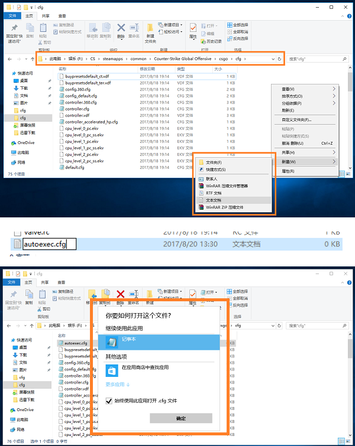355x446 pixels.
Task: Click Select none (全部取消) in upper Explorer ribbon
Action: click(238, 31)
